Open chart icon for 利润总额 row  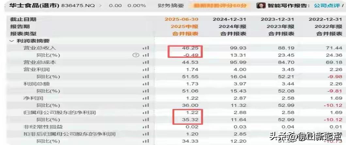point(146,84)
